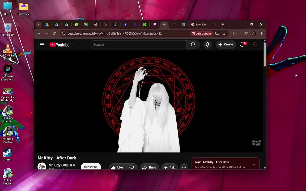Expand Chrome tab search dropdown
Screen dimensions: 306x191
pyautogui.click(x=39, y=24)
